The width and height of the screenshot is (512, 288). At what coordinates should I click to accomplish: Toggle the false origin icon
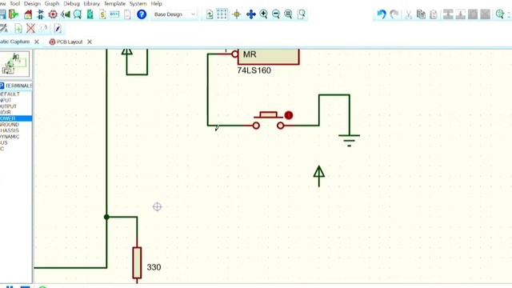pos(237,14)
